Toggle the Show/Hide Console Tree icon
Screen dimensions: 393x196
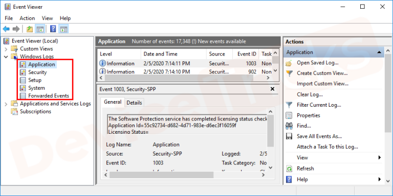[40, 29]
